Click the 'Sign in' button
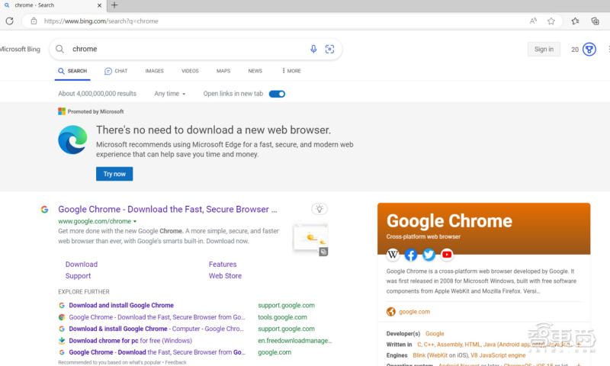This screenshot has width=610, height=366. tap(544, 50)
